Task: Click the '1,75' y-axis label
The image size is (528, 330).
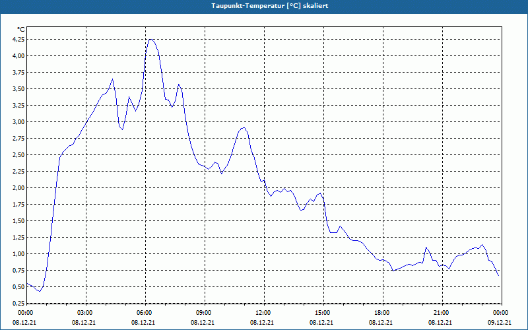Action: click(x=18, y=205)
